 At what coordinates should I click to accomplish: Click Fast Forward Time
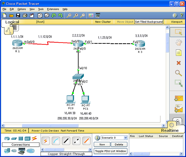(73, 131)
